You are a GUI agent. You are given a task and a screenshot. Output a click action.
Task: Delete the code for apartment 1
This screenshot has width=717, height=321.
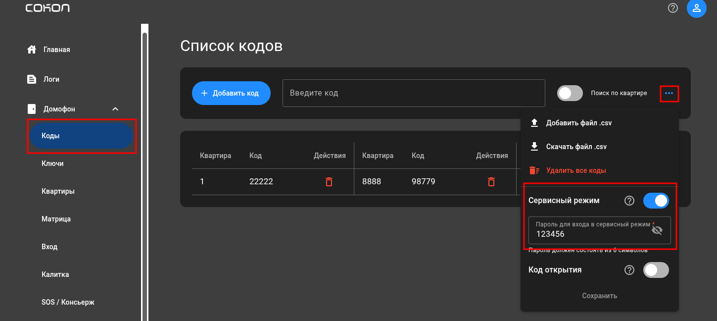click(329, 182)
